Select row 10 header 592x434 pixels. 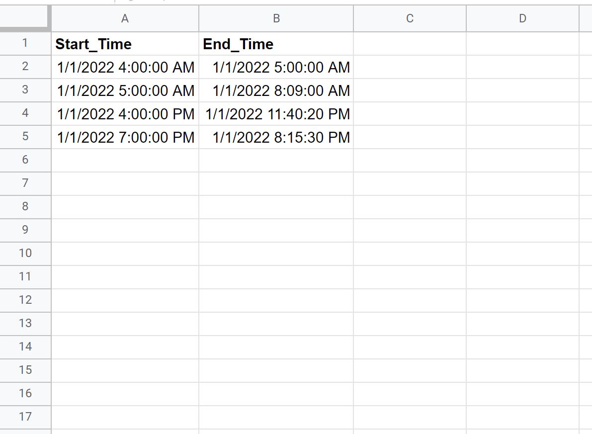[x=25, y=254]
